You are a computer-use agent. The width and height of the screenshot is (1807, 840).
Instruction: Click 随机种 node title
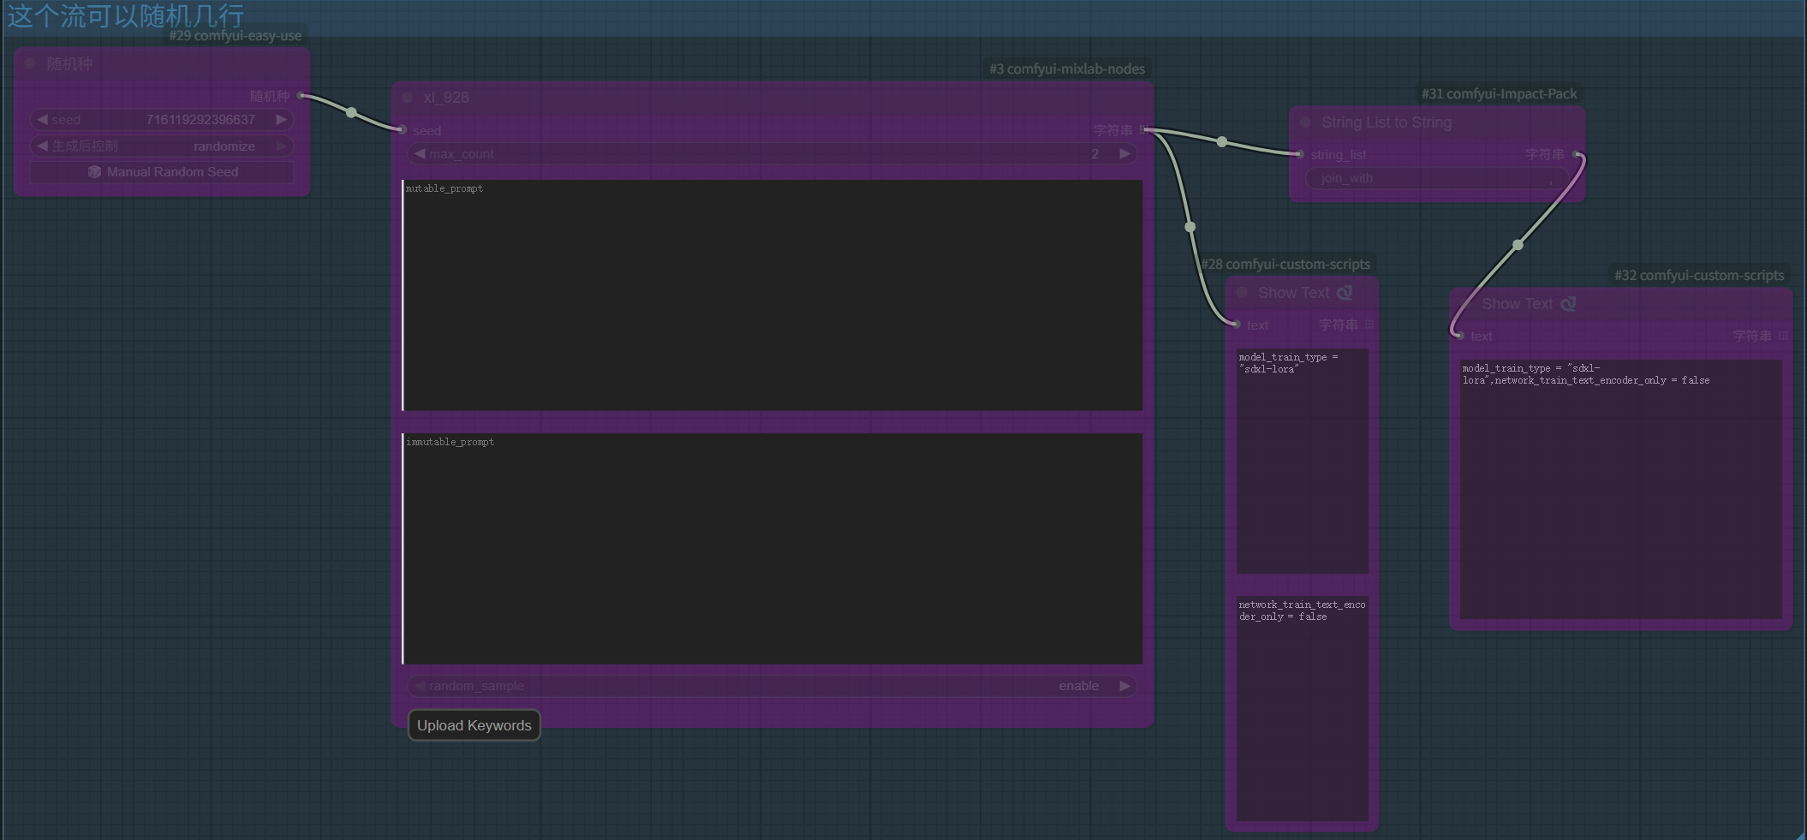click(x=69, y=63)
